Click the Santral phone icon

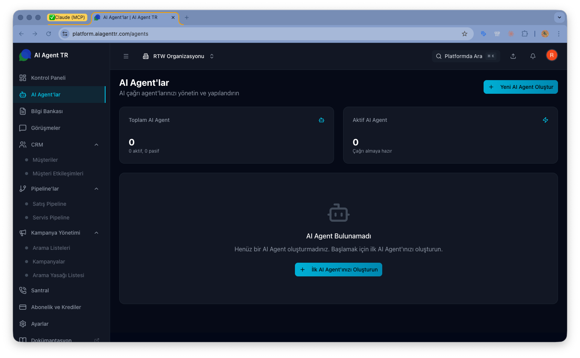[23, 290]
